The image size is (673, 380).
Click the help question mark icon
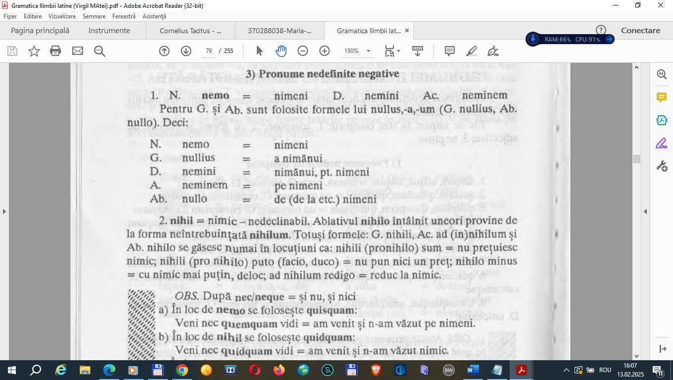pos(601,30)
